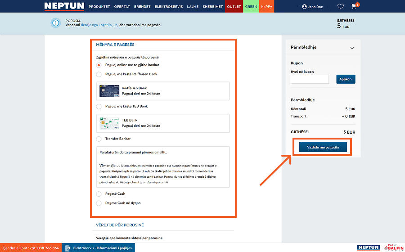Select Paguaj me këste Raiffeisen Bank option
The width and height of the screenshot is (405, 252).
(x=99, y=74)
